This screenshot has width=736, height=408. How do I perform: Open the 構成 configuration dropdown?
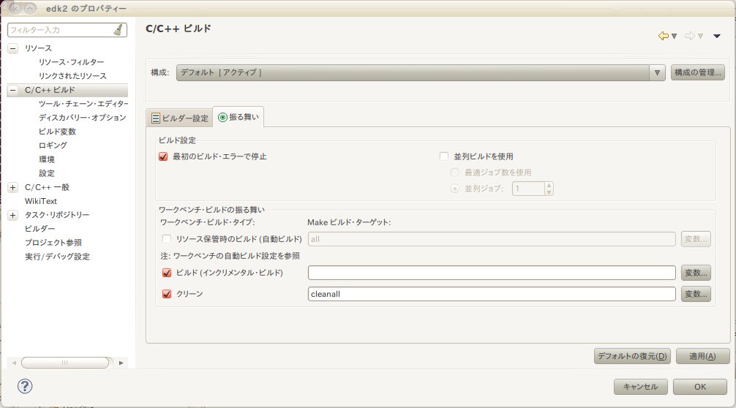(x=421, y=72)
